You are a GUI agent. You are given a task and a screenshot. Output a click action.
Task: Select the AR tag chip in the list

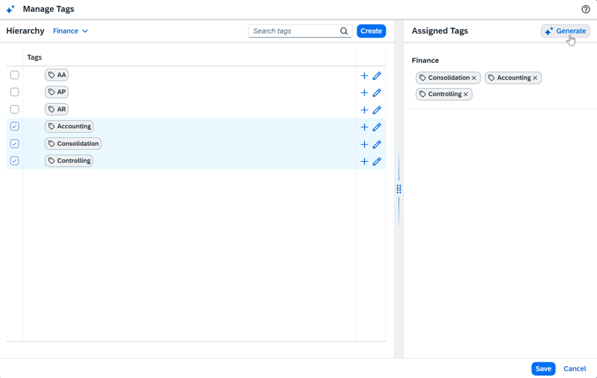click(x=57, y=110)
